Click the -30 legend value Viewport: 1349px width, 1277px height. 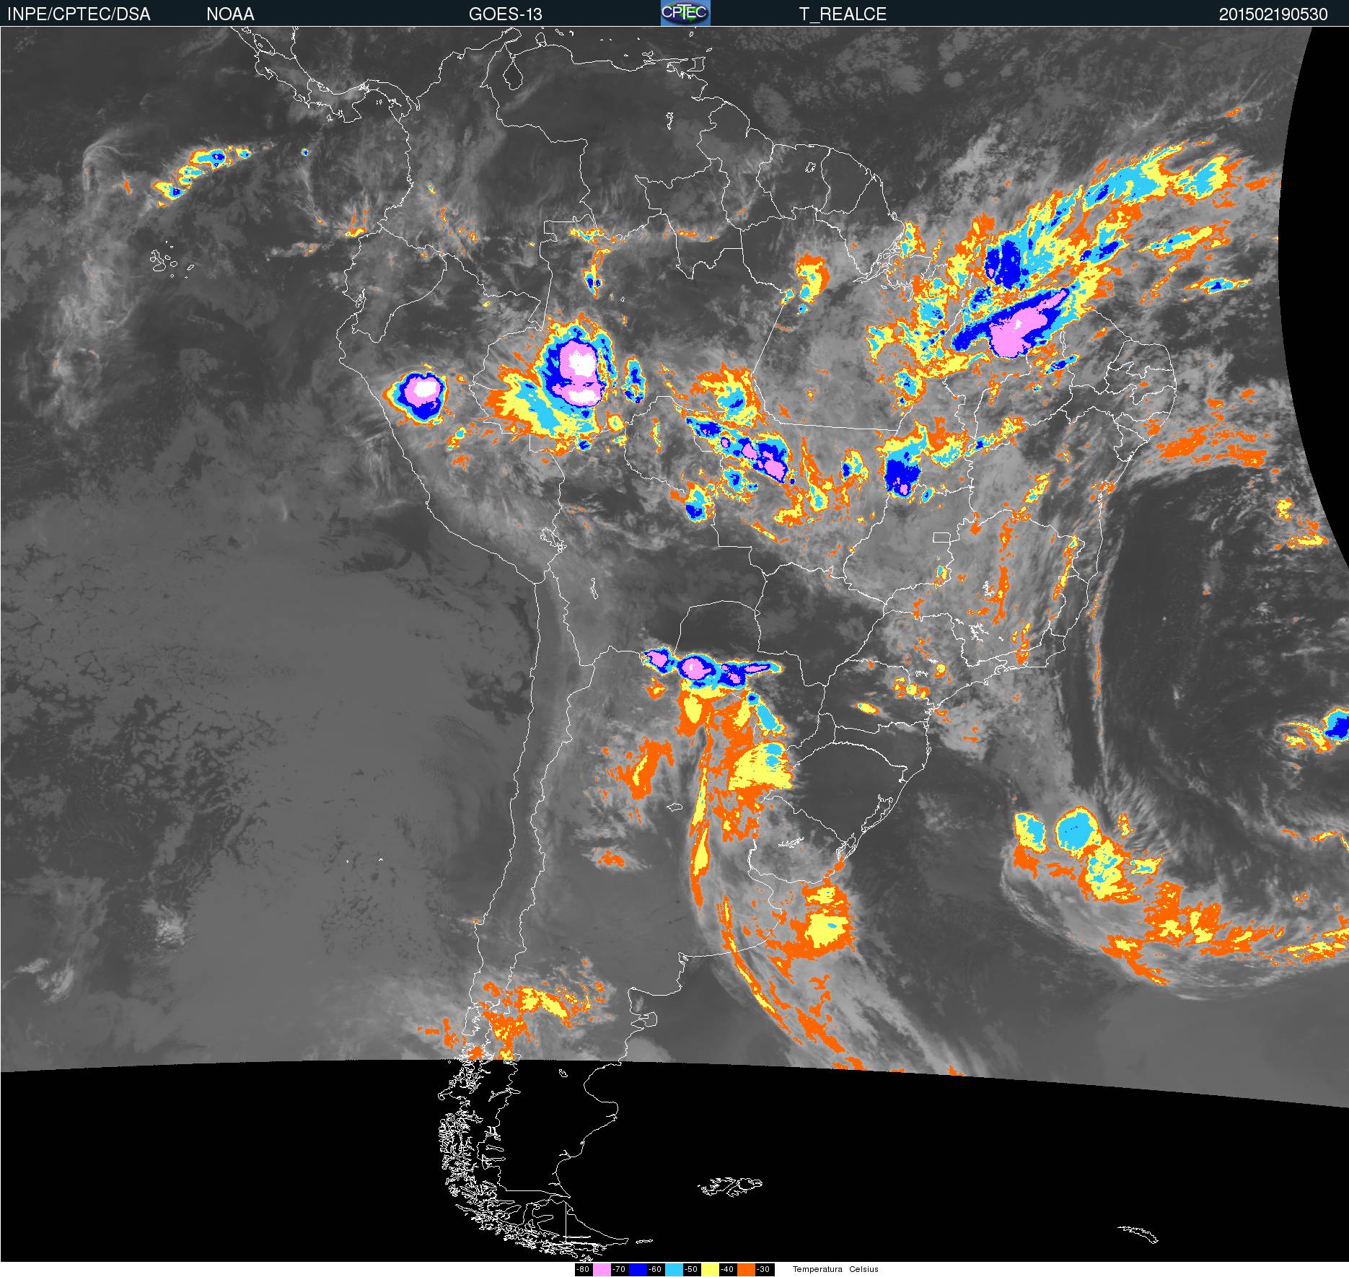coord(763,1270)
